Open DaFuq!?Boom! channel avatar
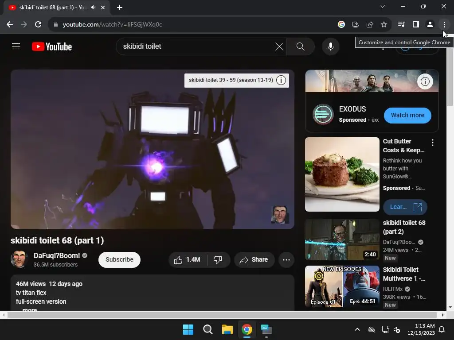This screenshot has width=454, height=340. point(20,259)
